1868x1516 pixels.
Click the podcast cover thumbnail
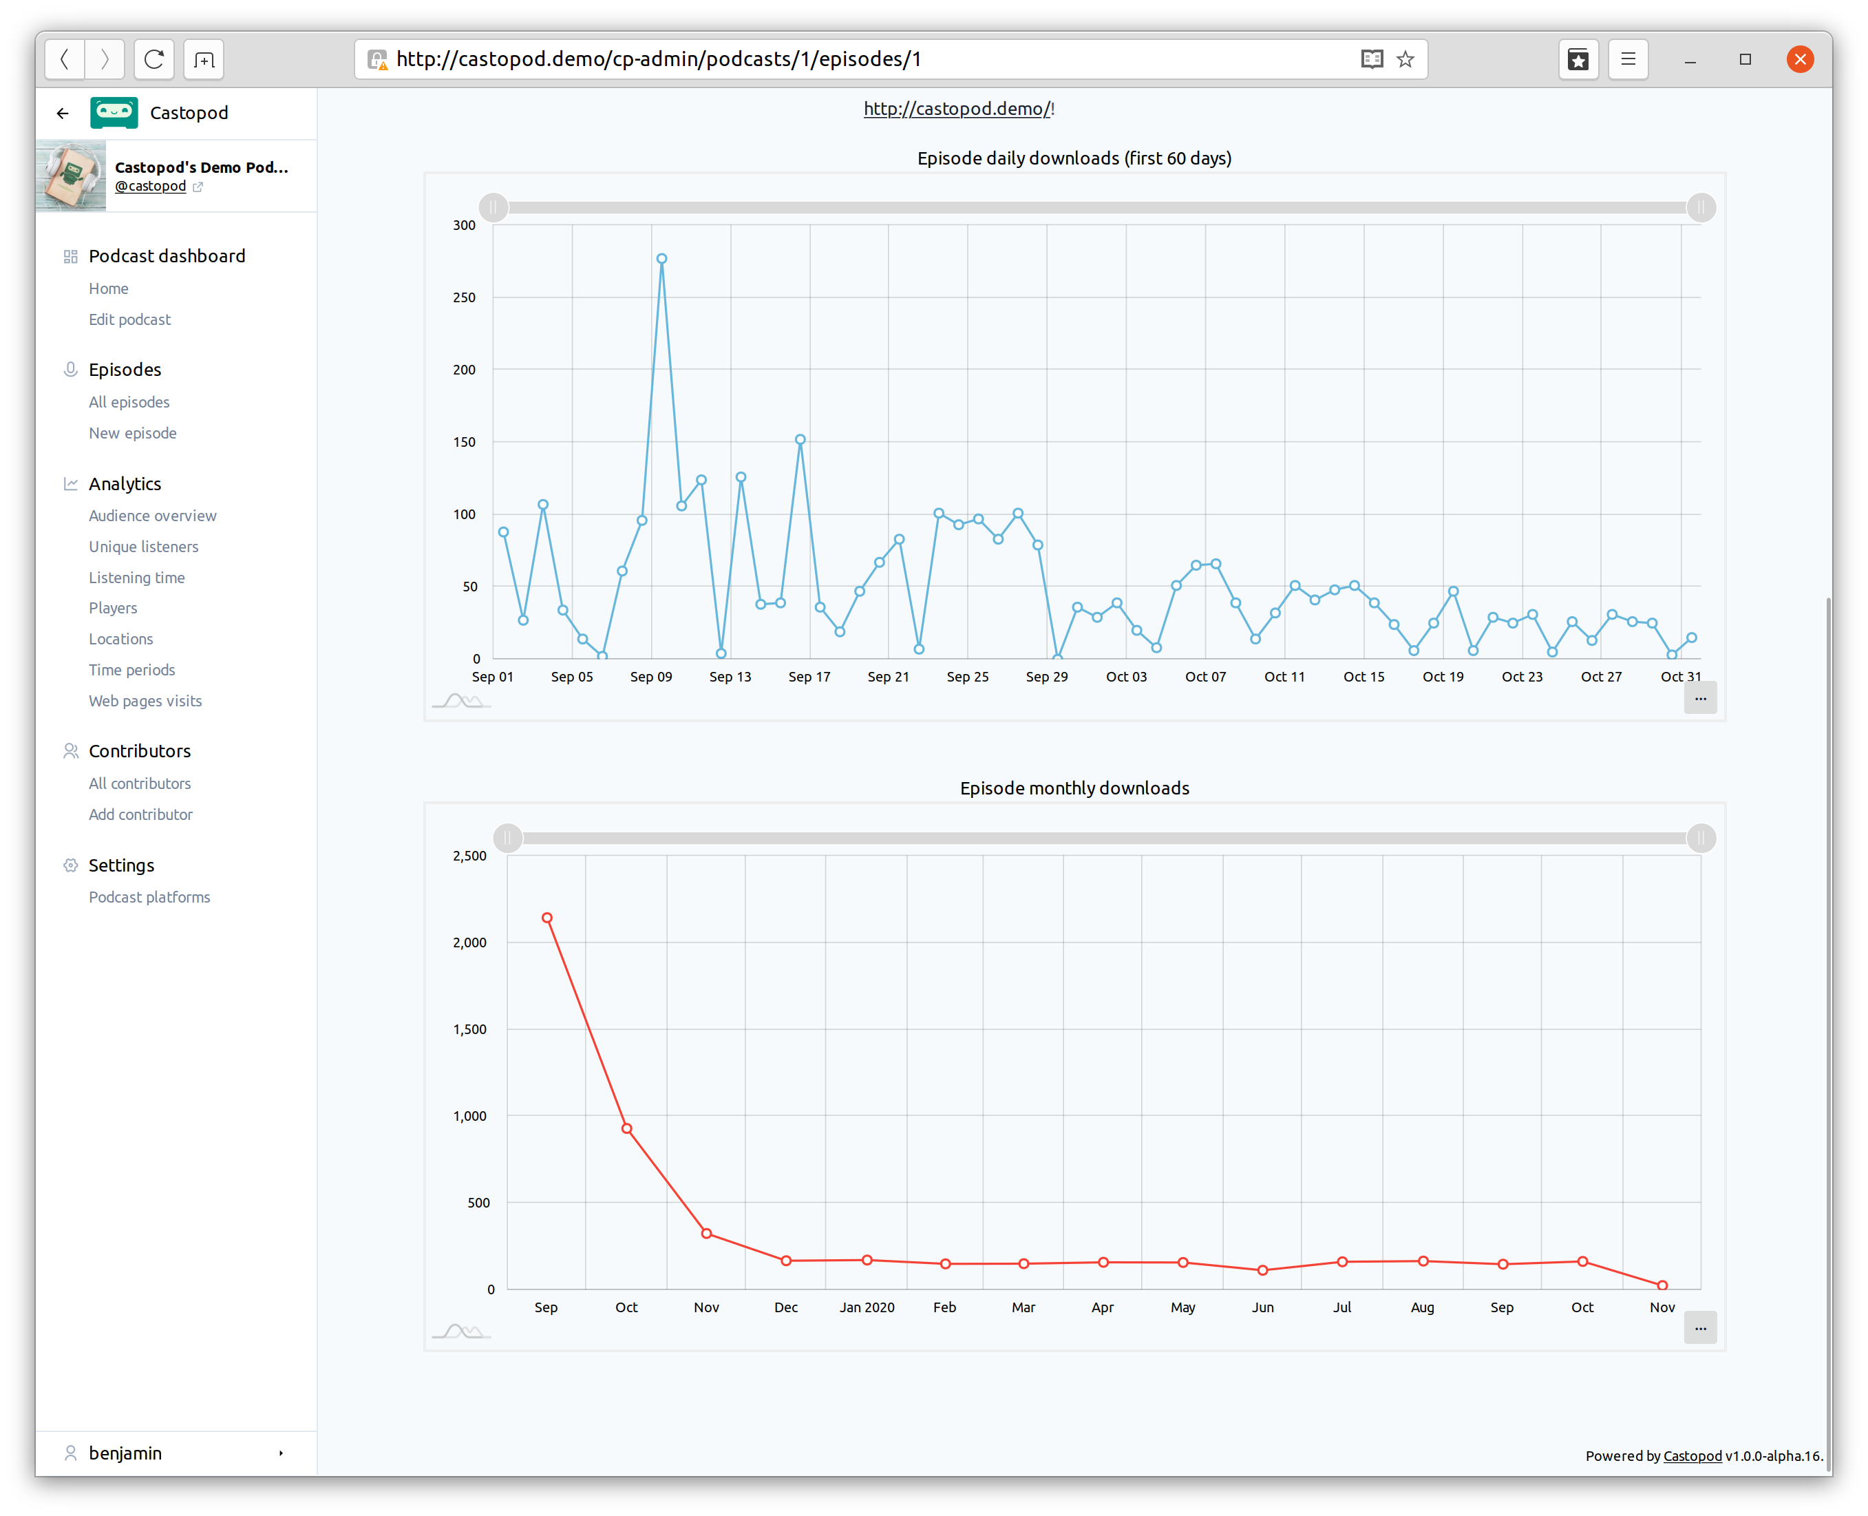click(71, 176)
